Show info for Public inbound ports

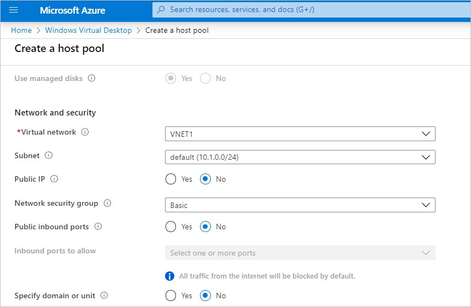tap(98, 227)
